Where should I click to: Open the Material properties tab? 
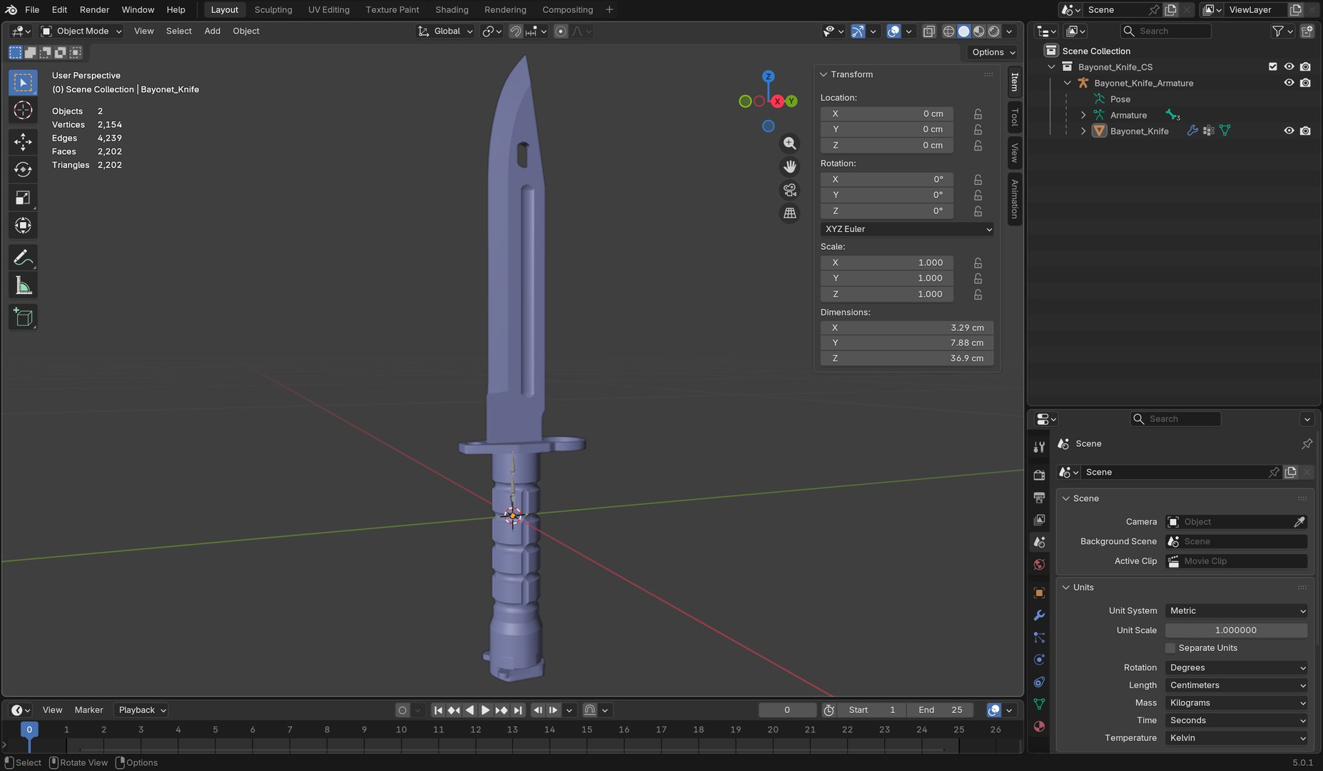point(1039,727)
